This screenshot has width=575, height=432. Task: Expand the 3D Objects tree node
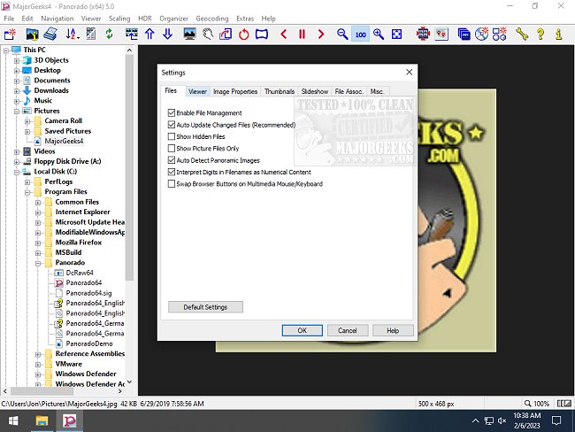(x=17, y=60)
